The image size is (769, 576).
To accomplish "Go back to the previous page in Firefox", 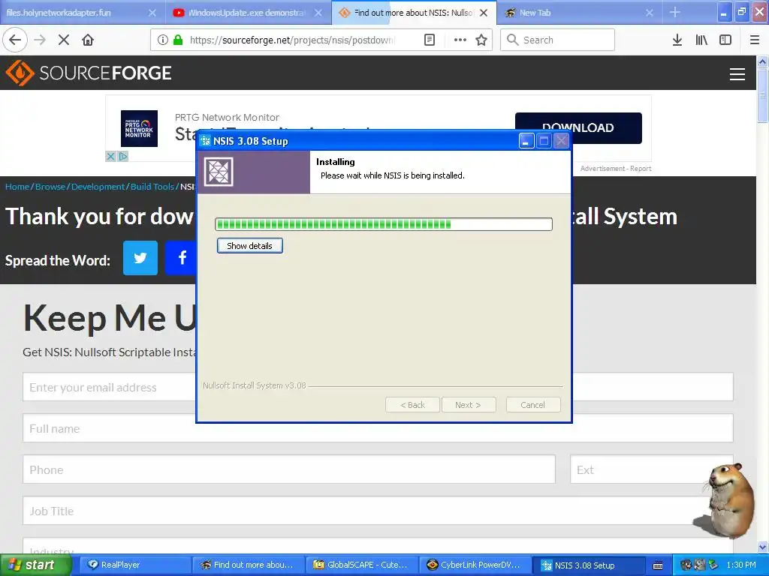I will coord(15,40).
